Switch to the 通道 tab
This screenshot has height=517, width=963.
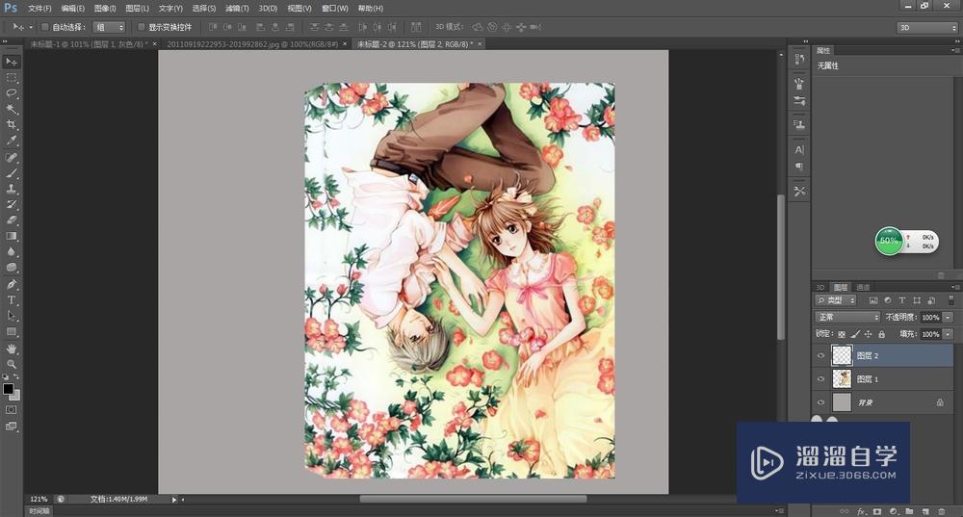click(x=863, y=287)
